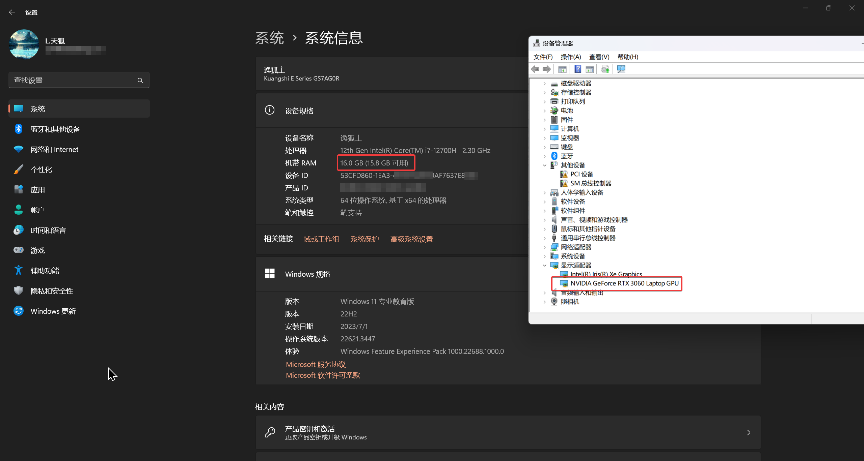Select the SM 总线控制器 device
Viewport: 864px width, 461px height.
click(591, 183)
